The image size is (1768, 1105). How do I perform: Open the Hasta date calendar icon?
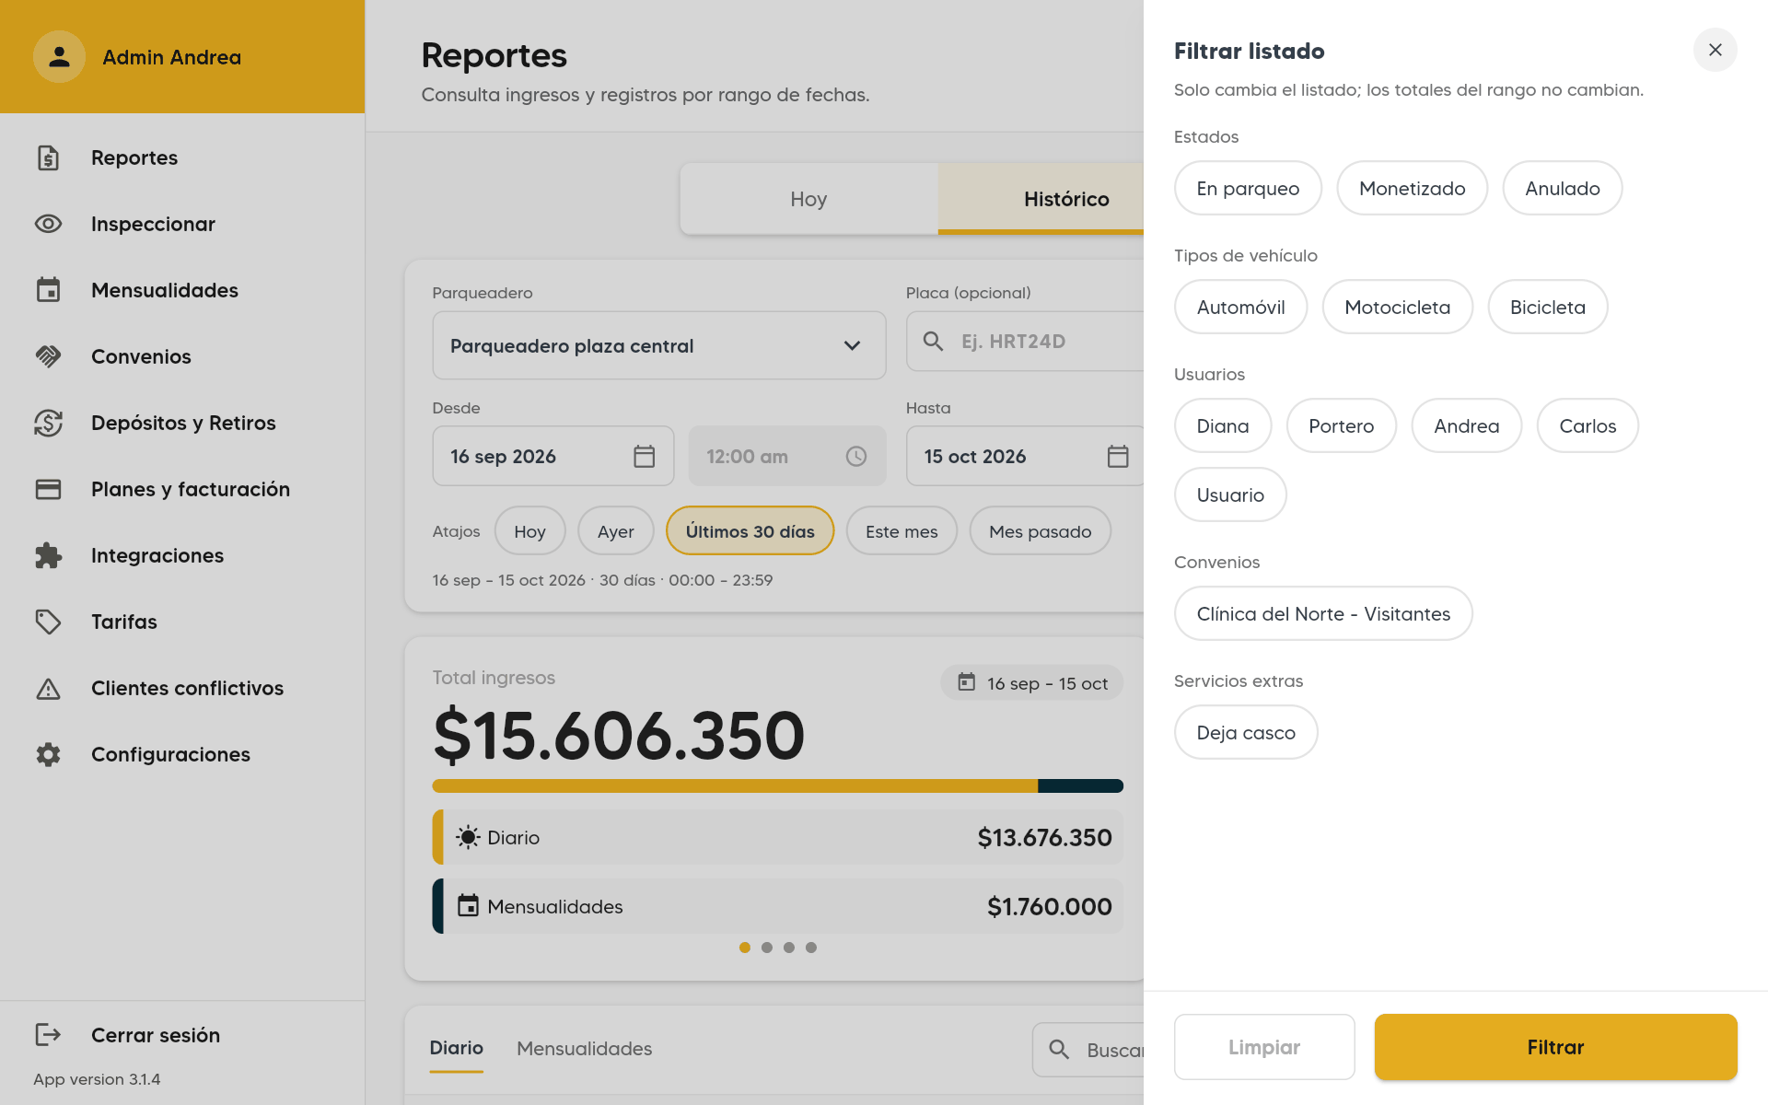coord(1118,456)
